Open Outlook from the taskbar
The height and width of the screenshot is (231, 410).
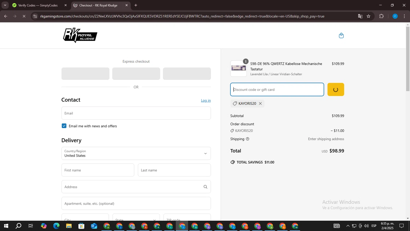94,226
